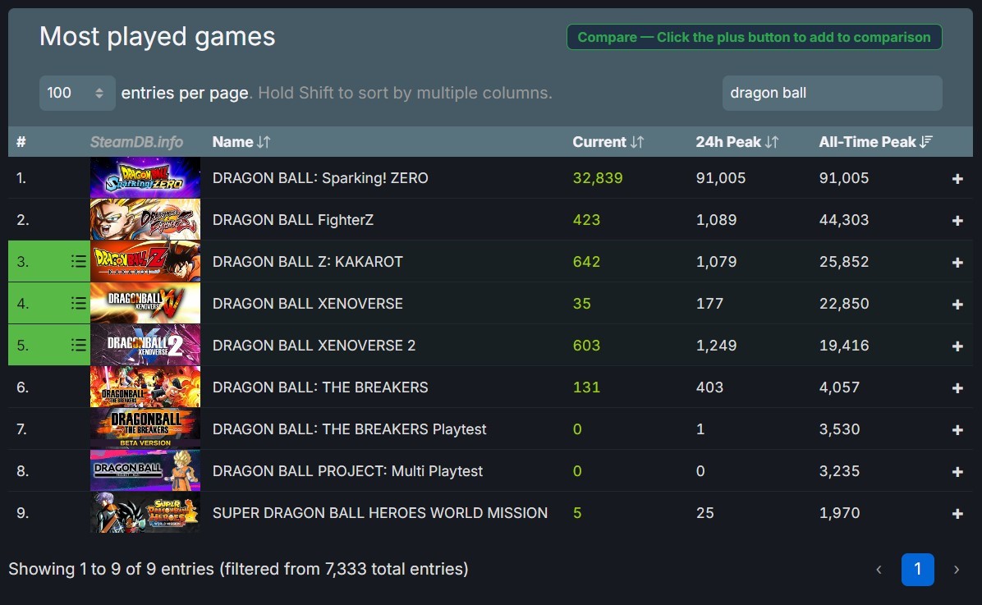The image size is (982, 605).
Task: Select all-time peak value 44,303
Action: (843, 220)
